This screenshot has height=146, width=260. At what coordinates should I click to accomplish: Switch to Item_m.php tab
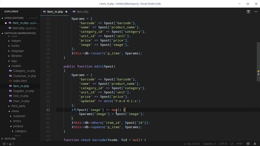pyautogui.click(x=55, y=12)
